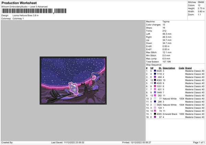Select the Wilcom EmbroideryStudio Level 3 Advanced line
The image size is (206, 145).
[x=24, y=7]
